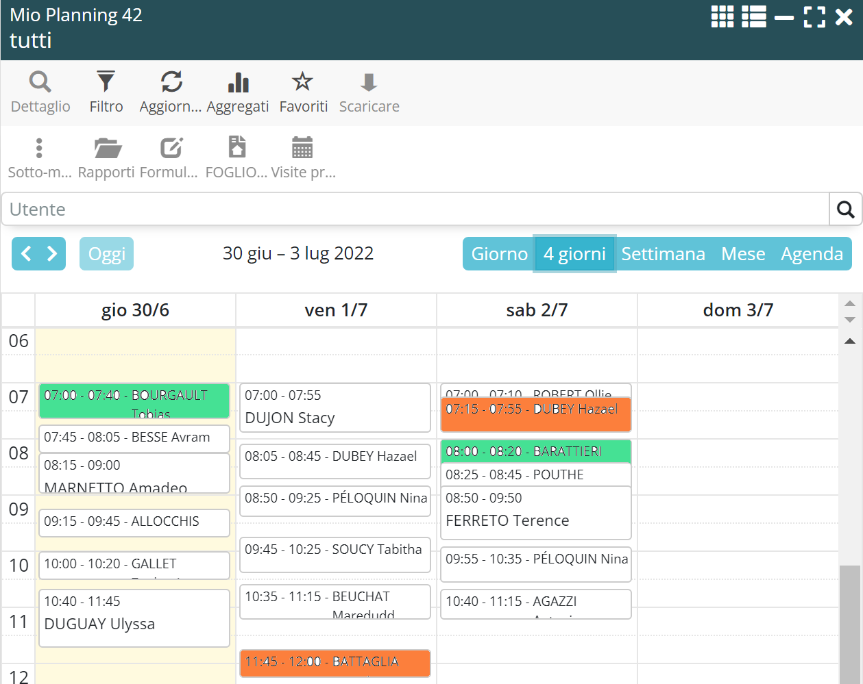This screenshot has height=684, width=863.
Task: Open the Rapporti folder icon
Action: point(106,149)
